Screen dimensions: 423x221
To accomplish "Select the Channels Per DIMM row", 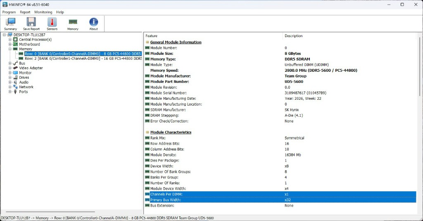I will (x=280, y=194).
